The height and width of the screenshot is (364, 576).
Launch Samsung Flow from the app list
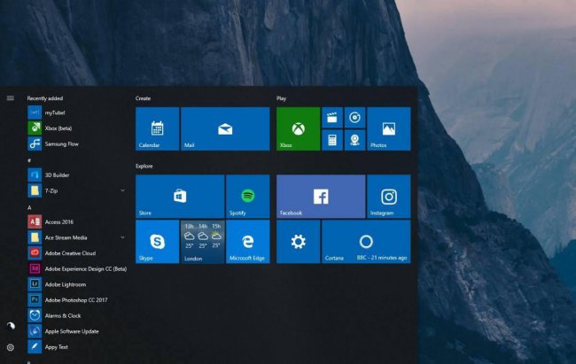77,144
